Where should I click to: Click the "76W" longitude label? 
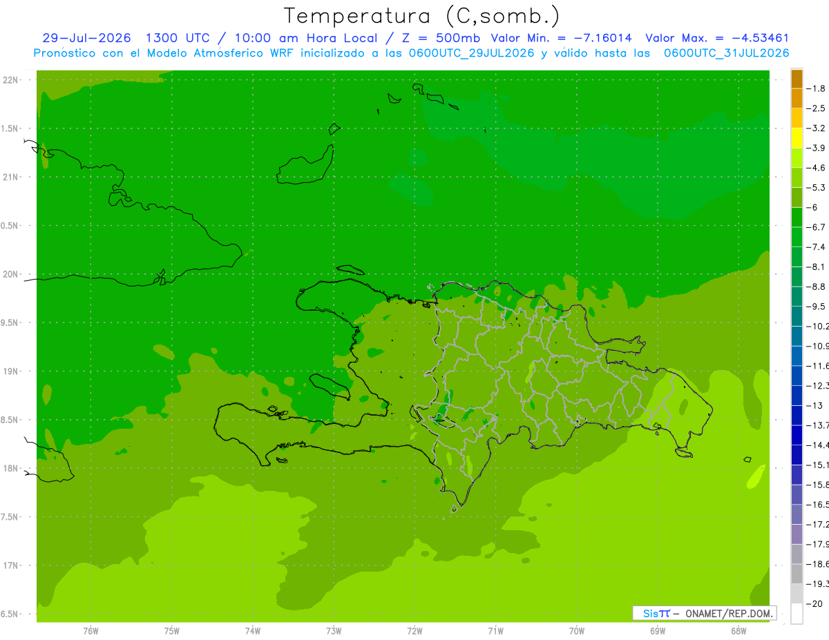[90, 632]
